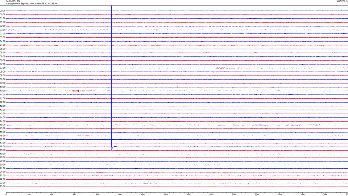Click the 10m axis label
This screenshot has width=348, height=196.
[120, 195]
